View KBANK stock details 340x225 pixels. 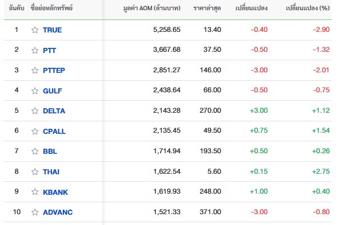tap(55, 192)
